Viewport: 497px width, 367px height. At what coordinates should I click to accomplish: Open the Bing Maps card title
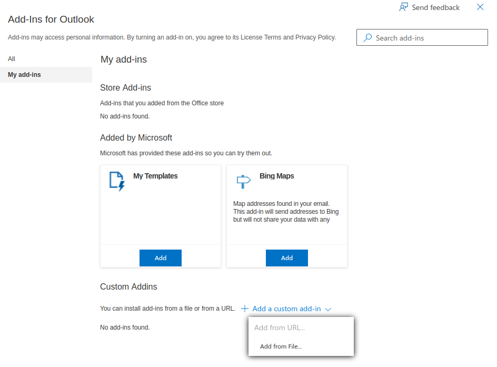pyautogui.click(x=277, y=176)
